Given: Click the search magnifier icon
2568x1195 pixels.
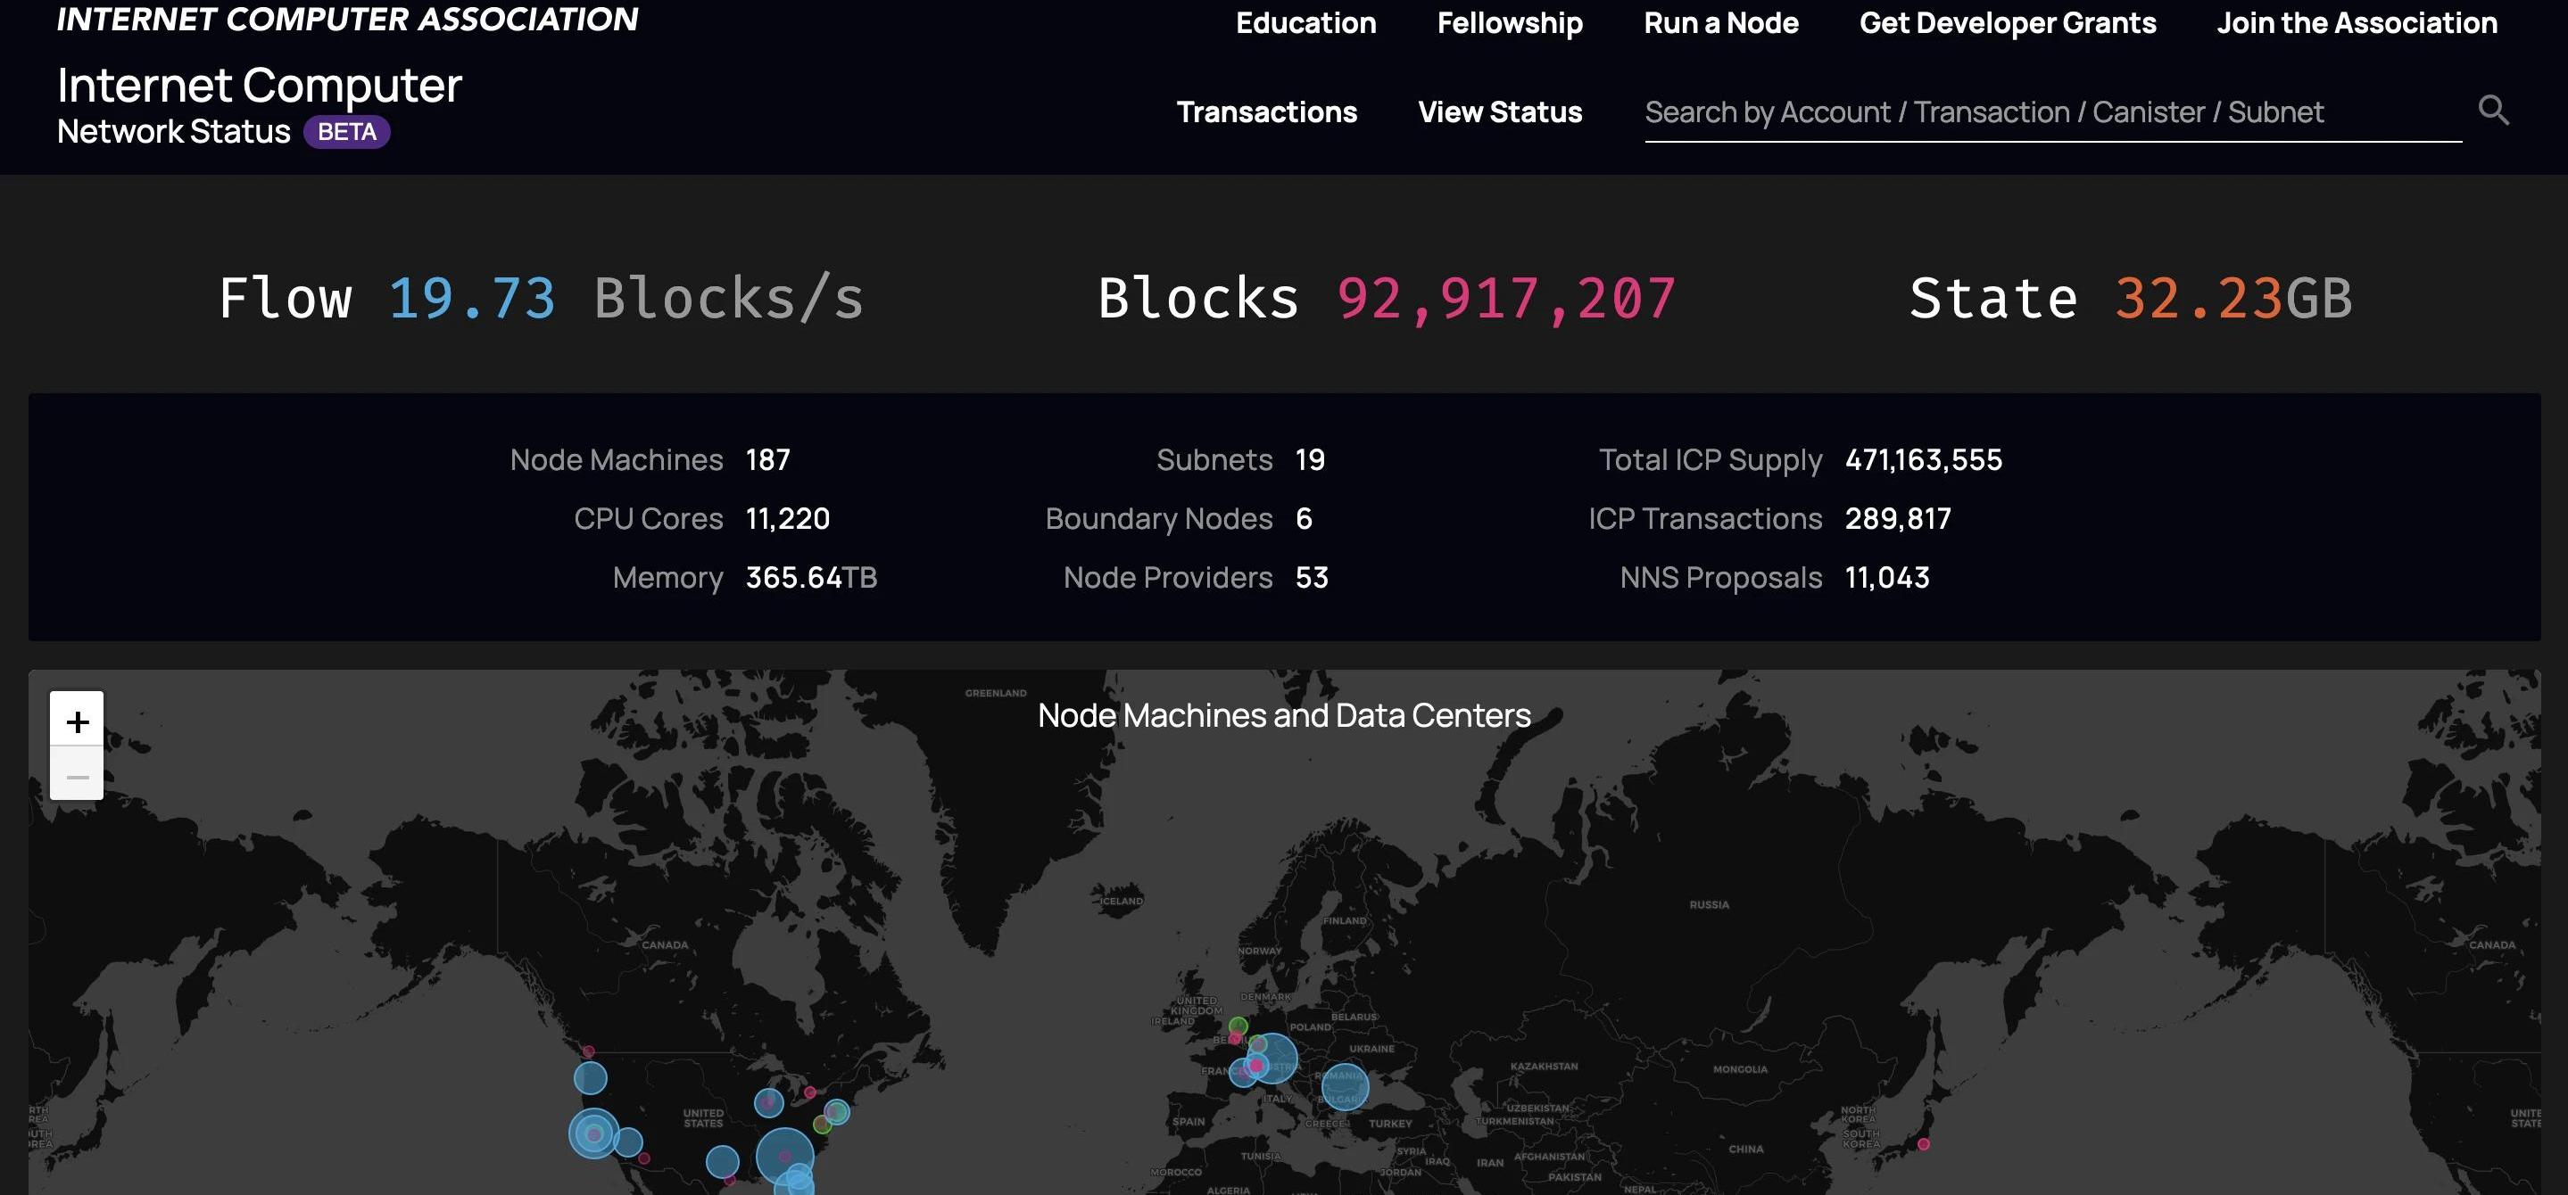Looking at the screenshot, I should coord(2492,110).
